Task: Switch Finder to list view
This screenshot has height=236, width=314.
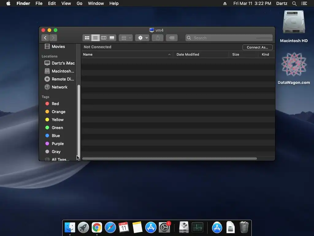Action: (95, 38)
